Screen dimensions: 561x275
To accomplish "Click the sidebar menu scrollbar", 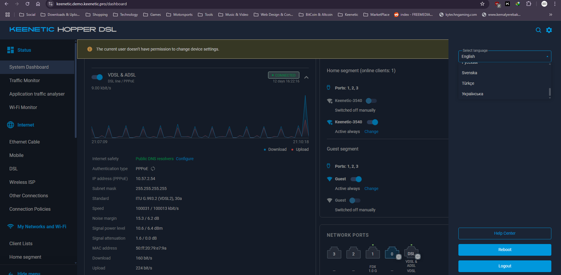I will click(x=76, y=91).
